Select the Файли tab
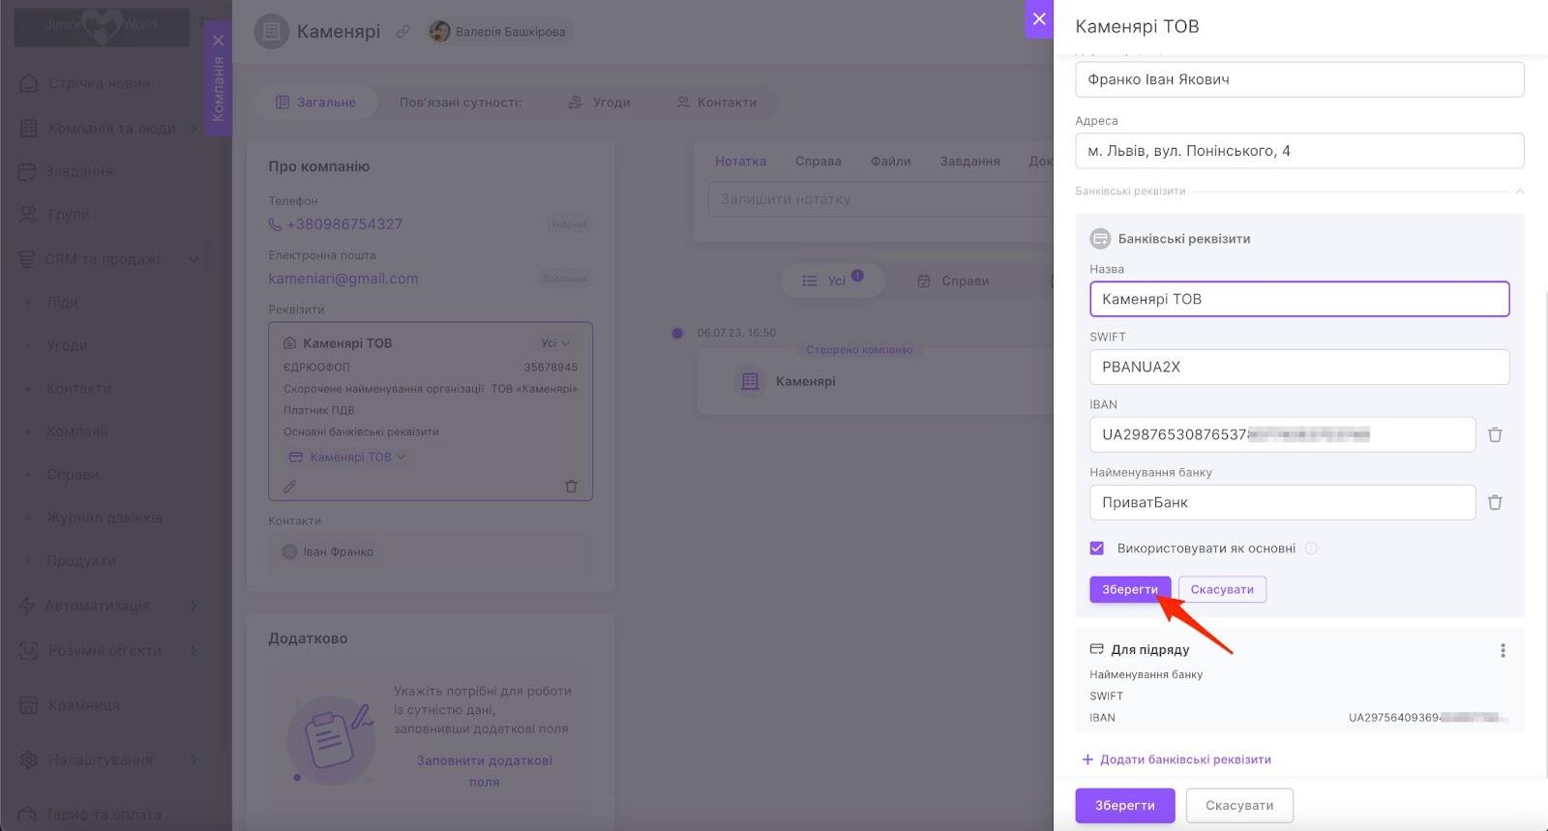1548x831 pixels. pyautogui.click(x=891, y=162)
